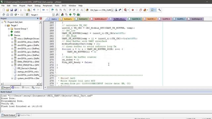Open the Pack Installer icon
Viewport: 212px width, 119px height.
[x=78, y=15]
